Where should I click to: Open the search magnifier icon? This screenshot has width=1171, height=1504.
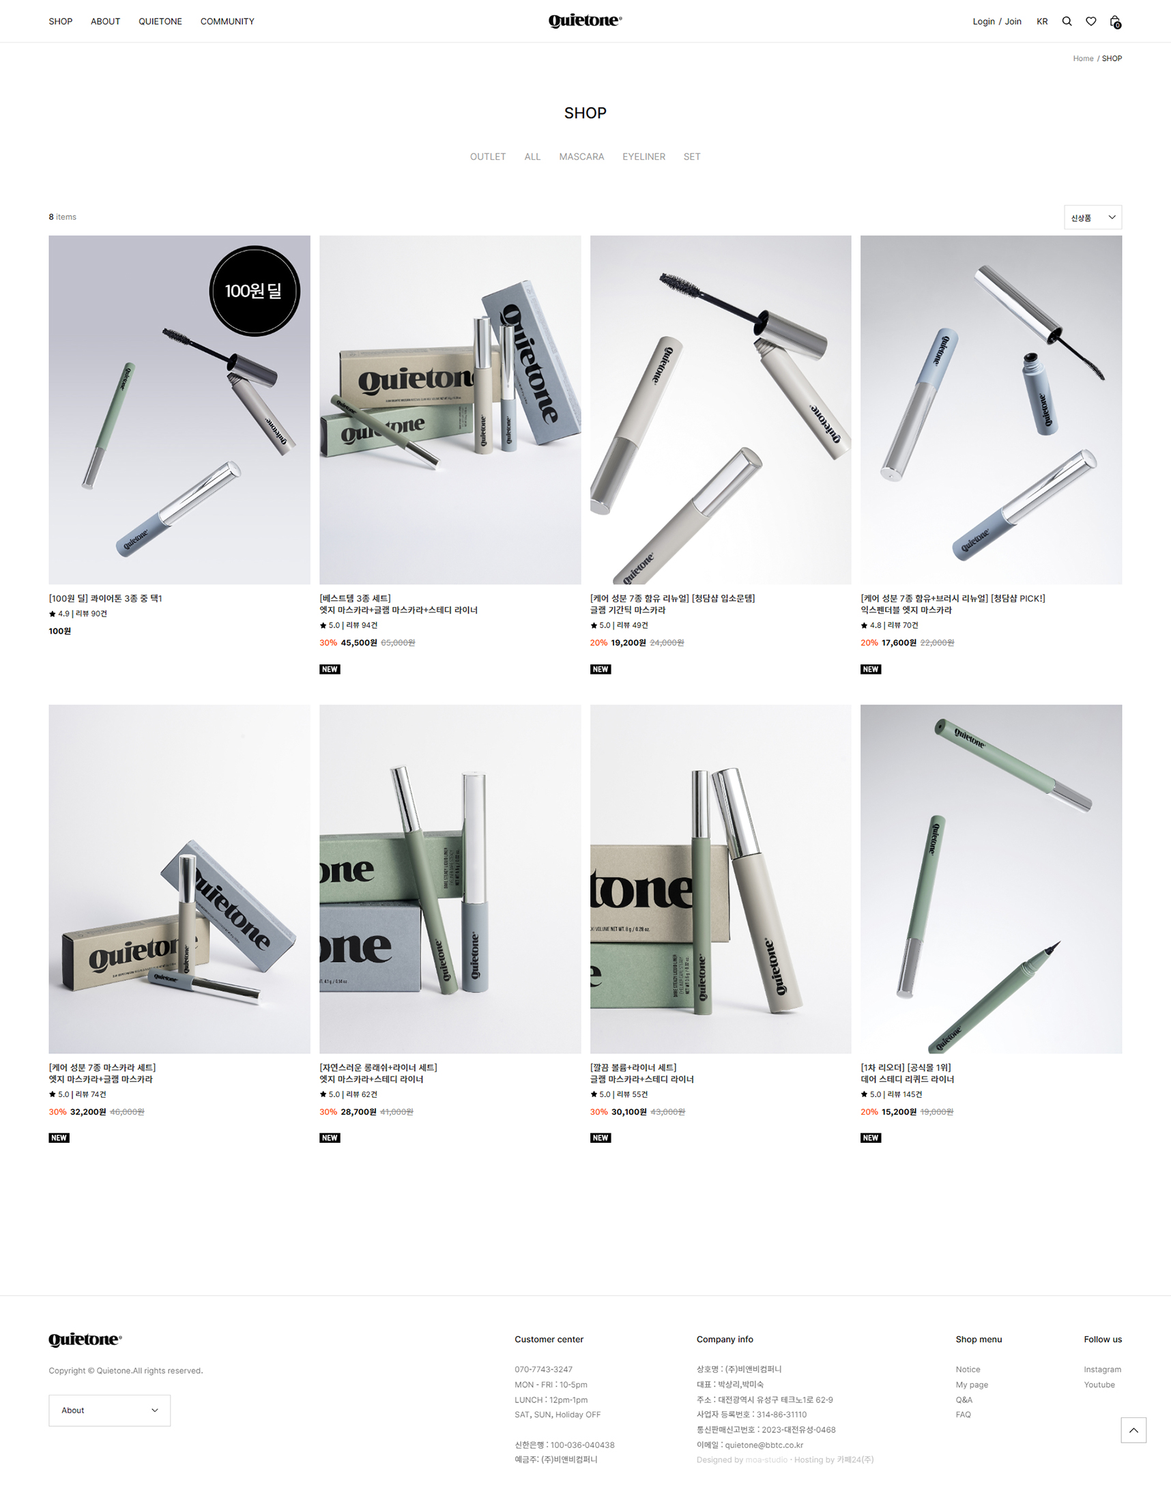coord(1067,21)
